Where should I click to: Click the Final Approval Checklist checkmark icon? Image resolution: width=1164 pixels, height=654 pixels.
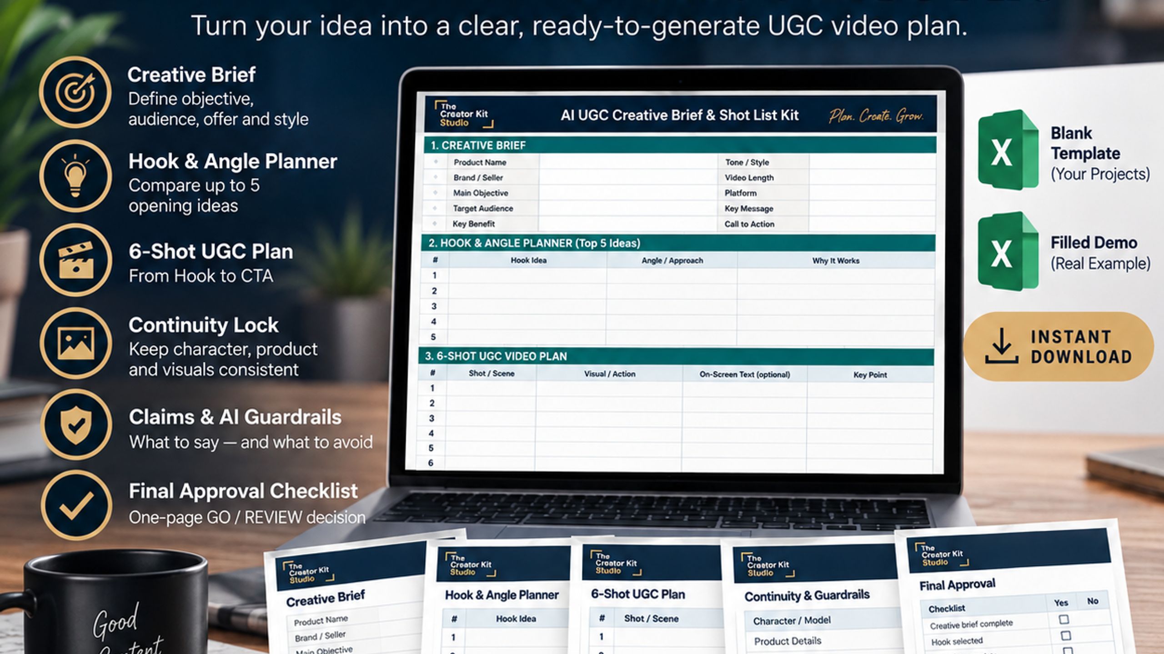coord(75,504)
